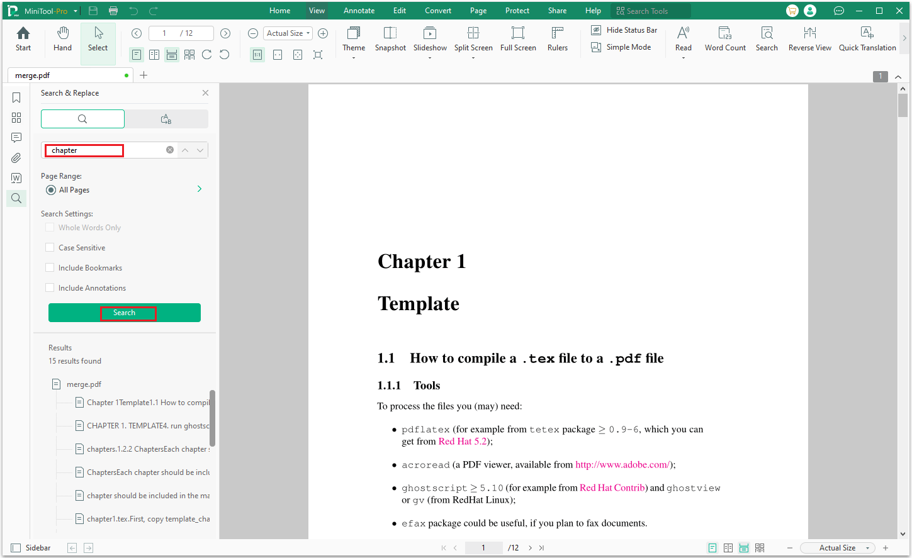Select the All Pages radio button
Image resolution: width=912 pixels, height=558 pixels.
[51, 190]
